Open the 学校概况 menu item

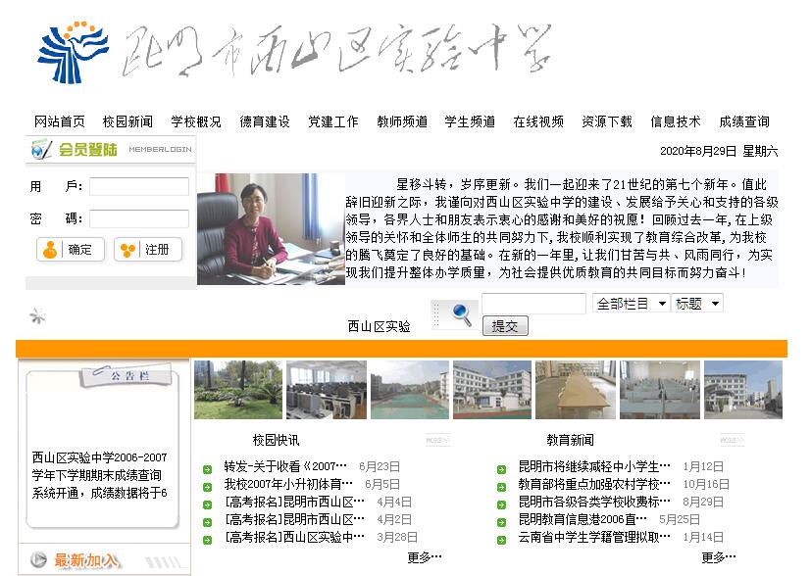point(196,121)
